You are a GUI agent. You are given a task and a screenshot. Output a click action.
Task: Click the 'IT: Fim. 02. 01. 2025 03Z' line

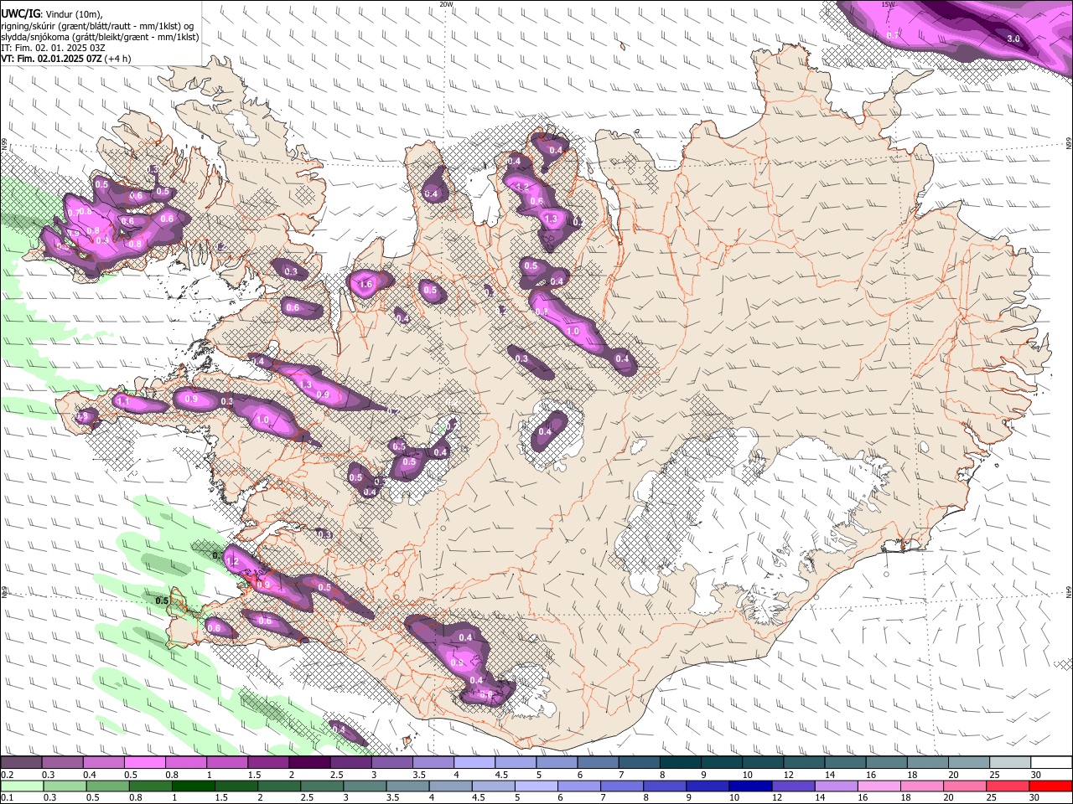point(54,48)
